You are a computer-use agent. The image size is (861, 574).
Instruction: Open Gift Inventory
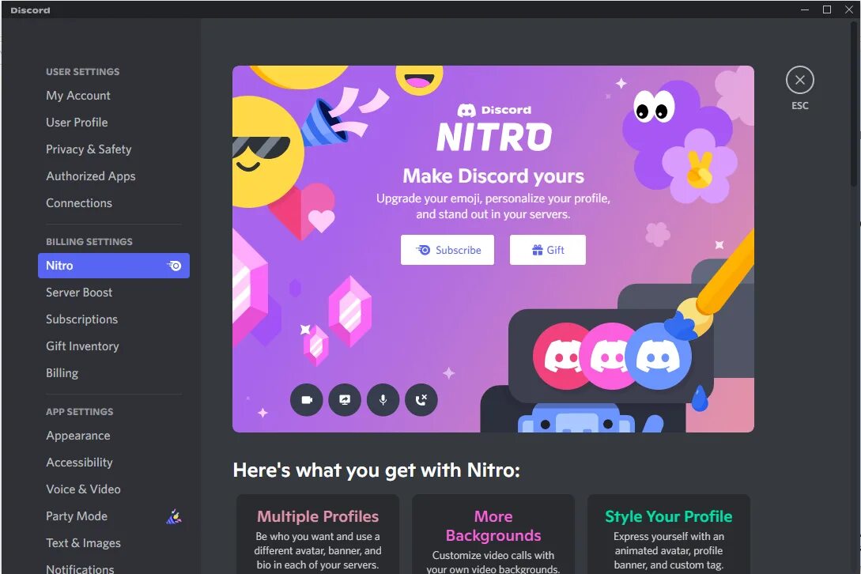pyautogui.click(x=114, y=346)
